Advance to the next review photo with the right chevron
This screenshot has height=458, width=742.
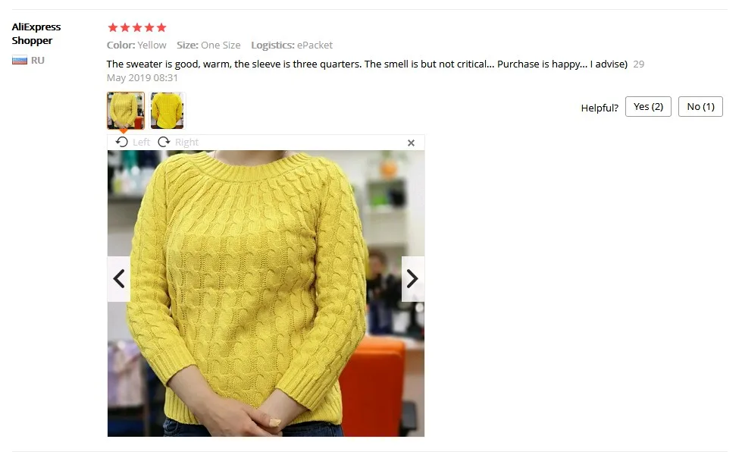point(412,279)
